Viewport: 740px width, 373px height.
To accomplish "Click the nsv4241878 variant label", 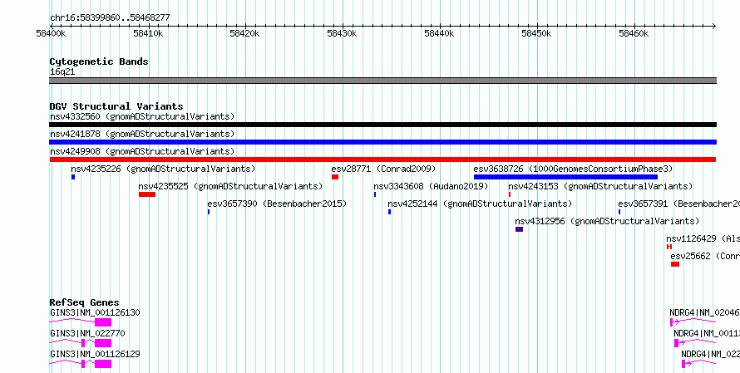I will [x=142, y=134].
